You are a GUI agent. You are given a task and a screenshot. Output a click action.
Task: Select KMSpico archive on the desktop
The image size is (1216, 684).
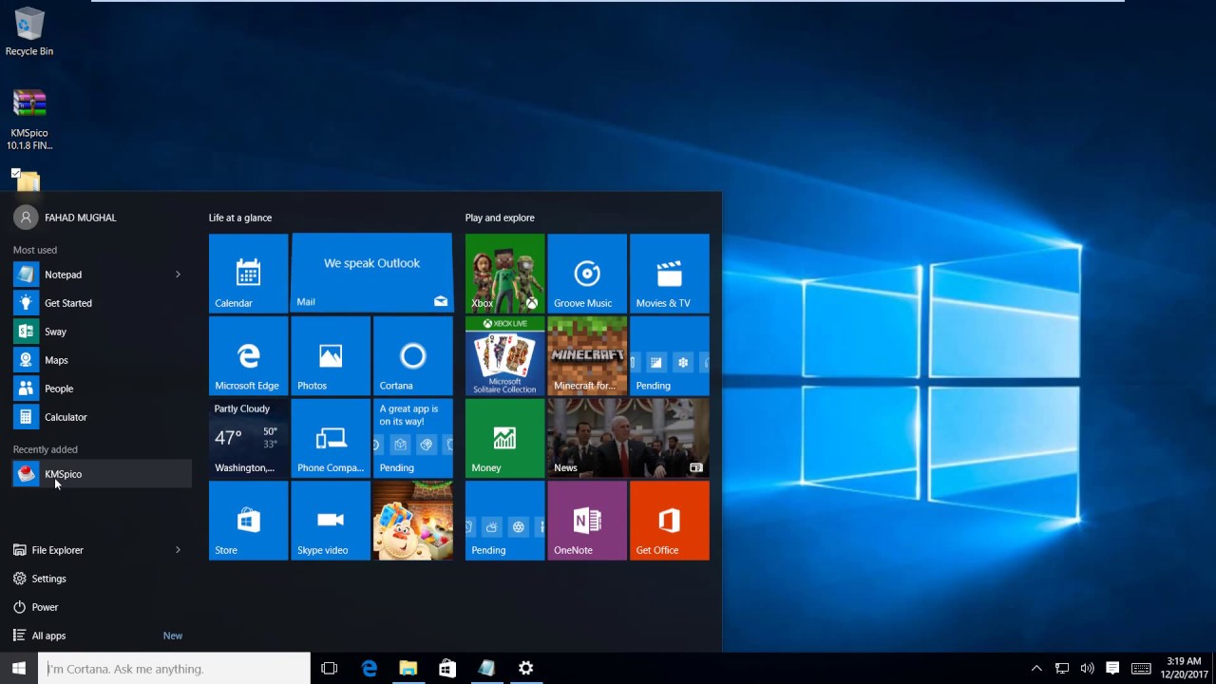[x=29, y=120]
